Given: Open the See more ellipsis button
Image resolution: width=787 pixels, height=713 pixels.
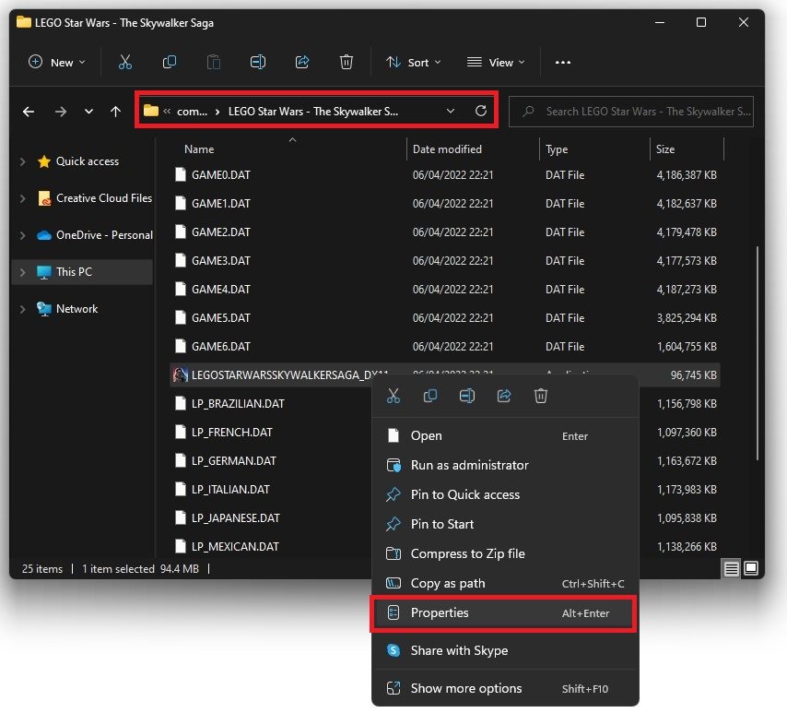Looking at the screenshot, I should pos(563,62).
